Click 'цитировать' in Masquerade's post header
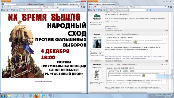The height and width of the screenshot is (98, 174). 132,65
